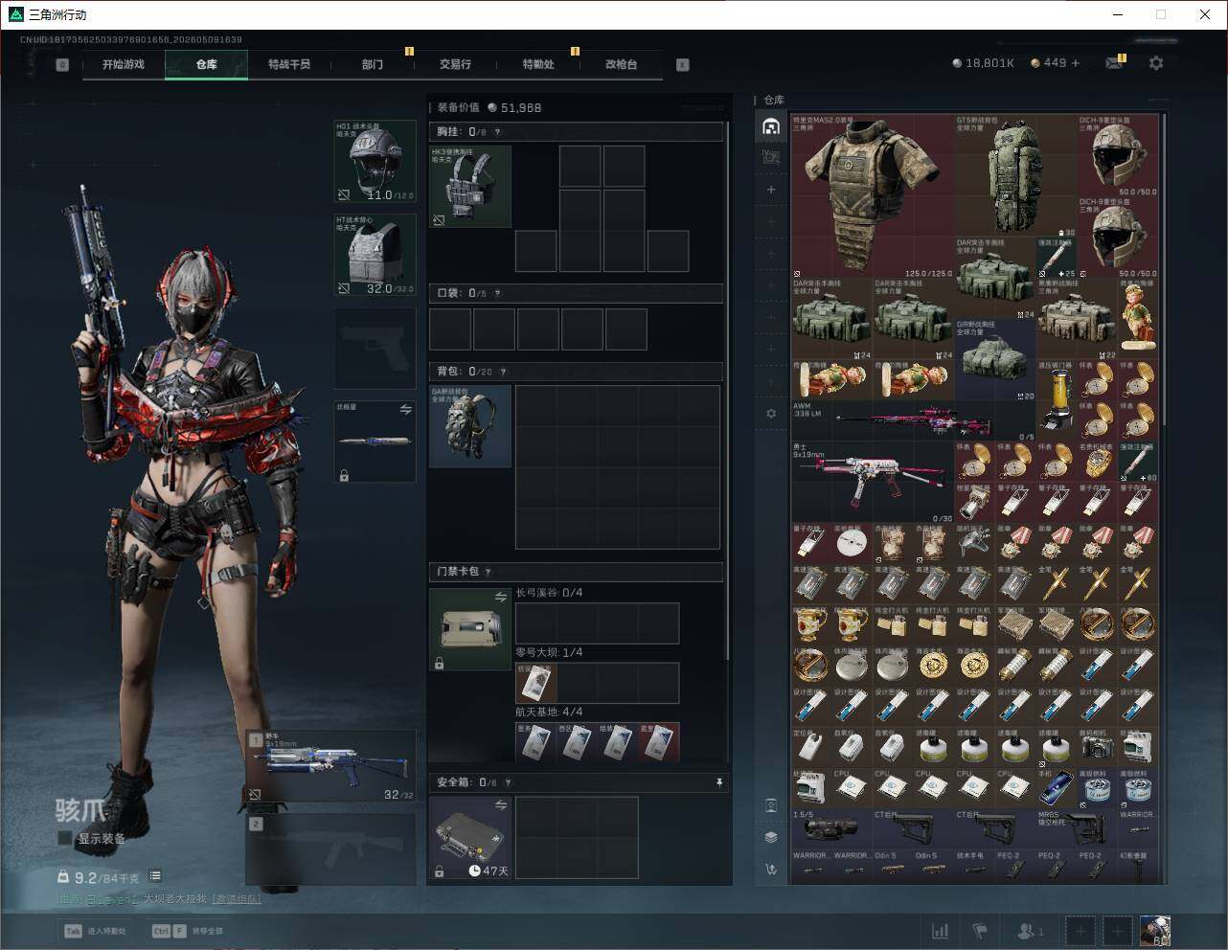Click the 邀请组队 link
The height and width of the screenshot is (950, 1228).
pyautogui.click(x=237, y=898)
